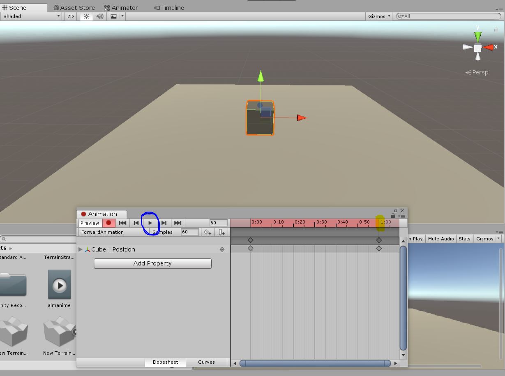Expand the Cube Position property

81,249
